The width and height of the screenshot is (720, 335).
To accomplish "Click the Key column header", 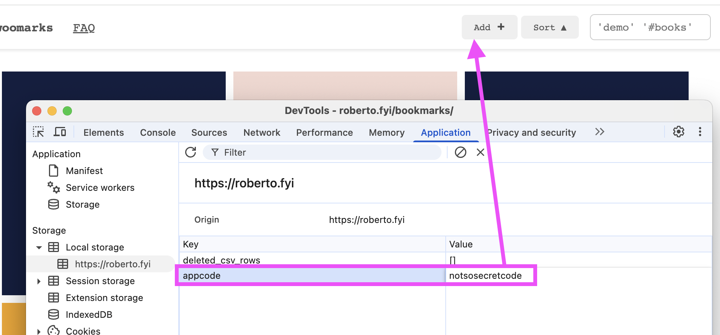I will pyautogui.click(x=312, y=244).
